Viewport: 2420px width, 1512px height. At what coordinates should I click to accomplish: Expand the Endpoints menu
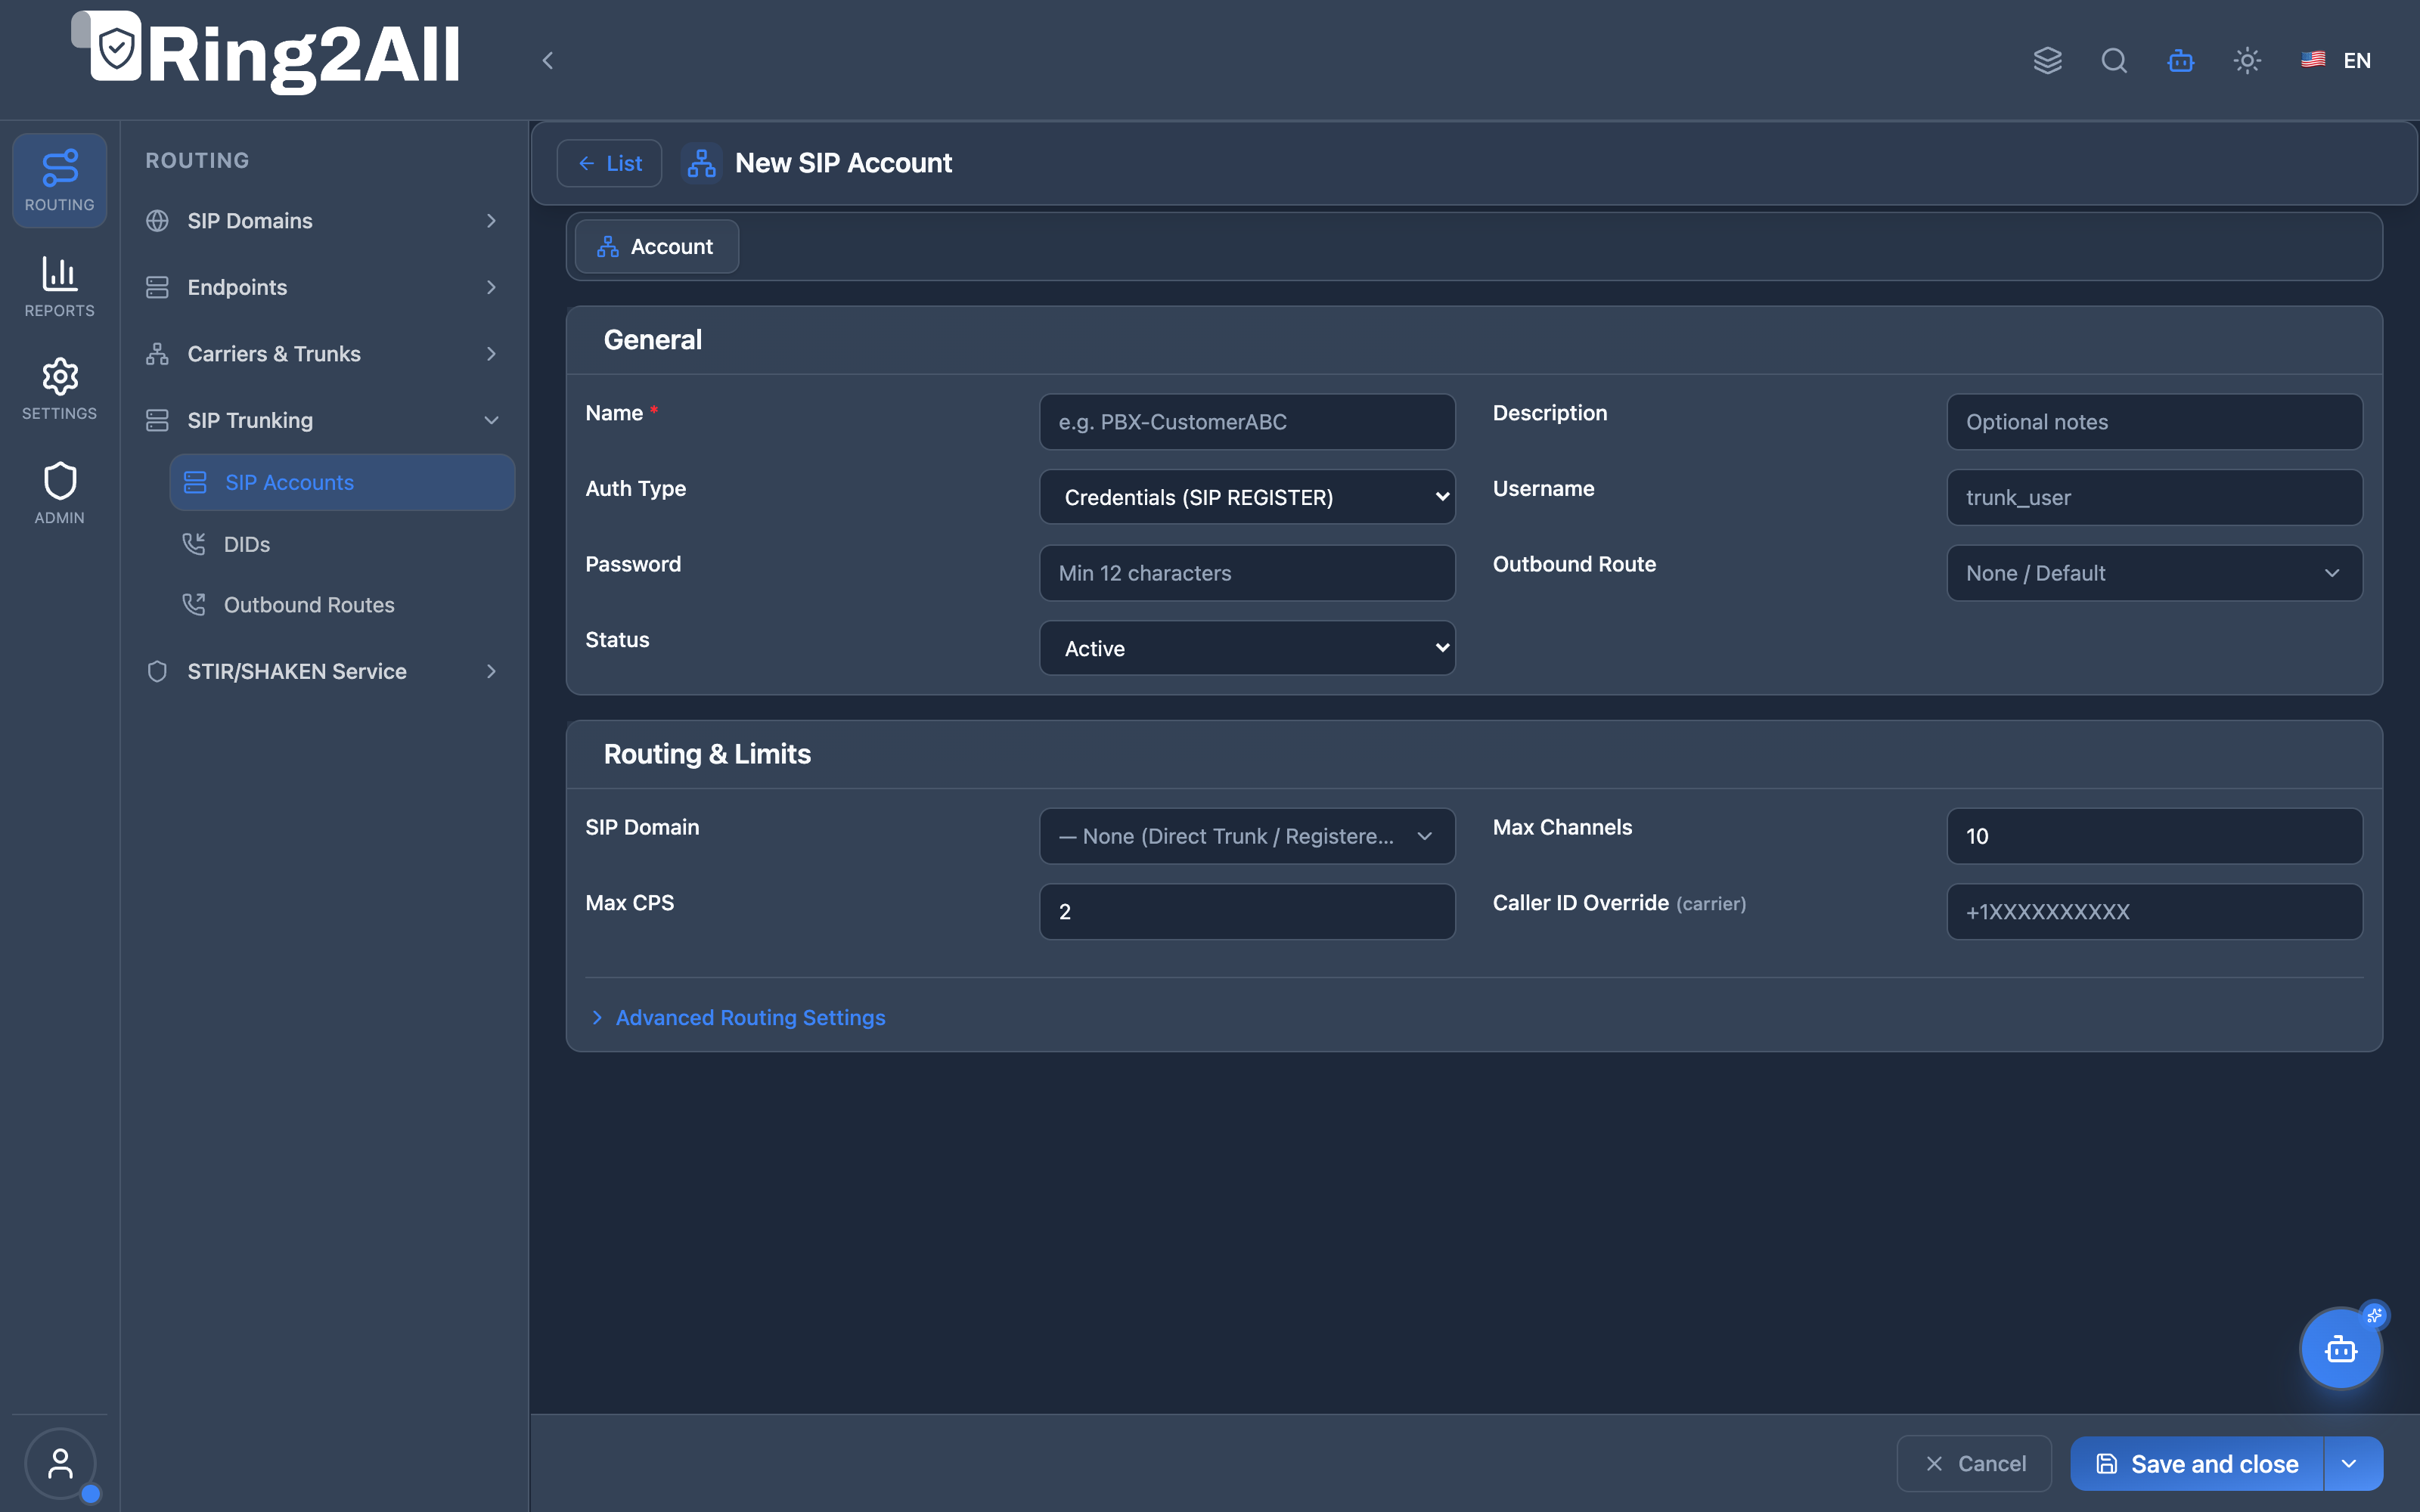point(322,287)
